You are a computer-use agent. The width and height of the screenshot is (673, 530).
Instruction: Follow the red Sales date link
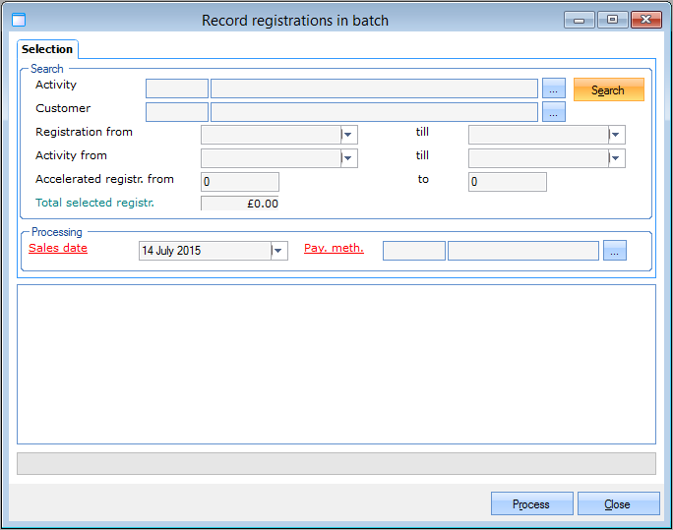(x=58, y=248)
